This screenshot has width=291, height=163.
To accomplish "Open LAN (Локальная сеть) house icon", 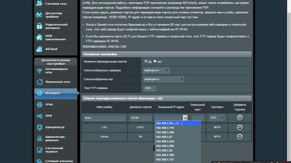I will 40,82.
